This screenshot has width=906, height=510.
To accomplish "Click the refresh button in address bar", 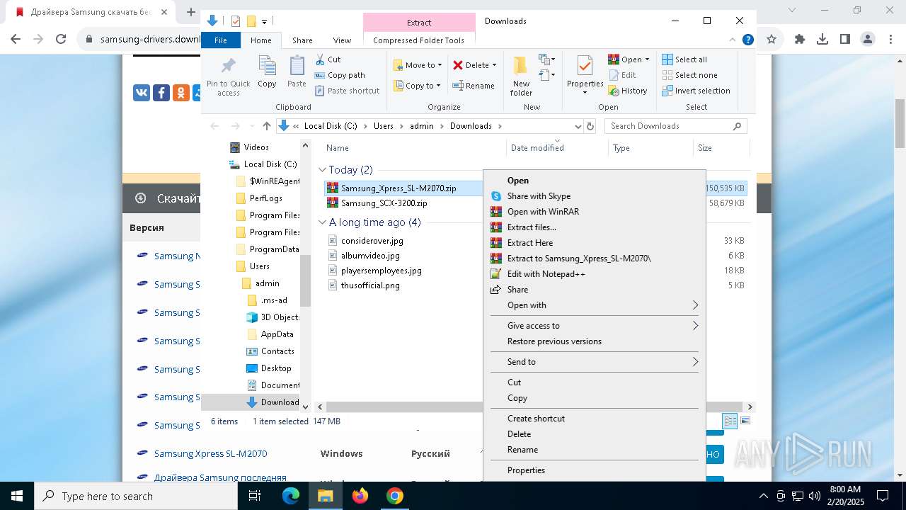I will [590, 126].
